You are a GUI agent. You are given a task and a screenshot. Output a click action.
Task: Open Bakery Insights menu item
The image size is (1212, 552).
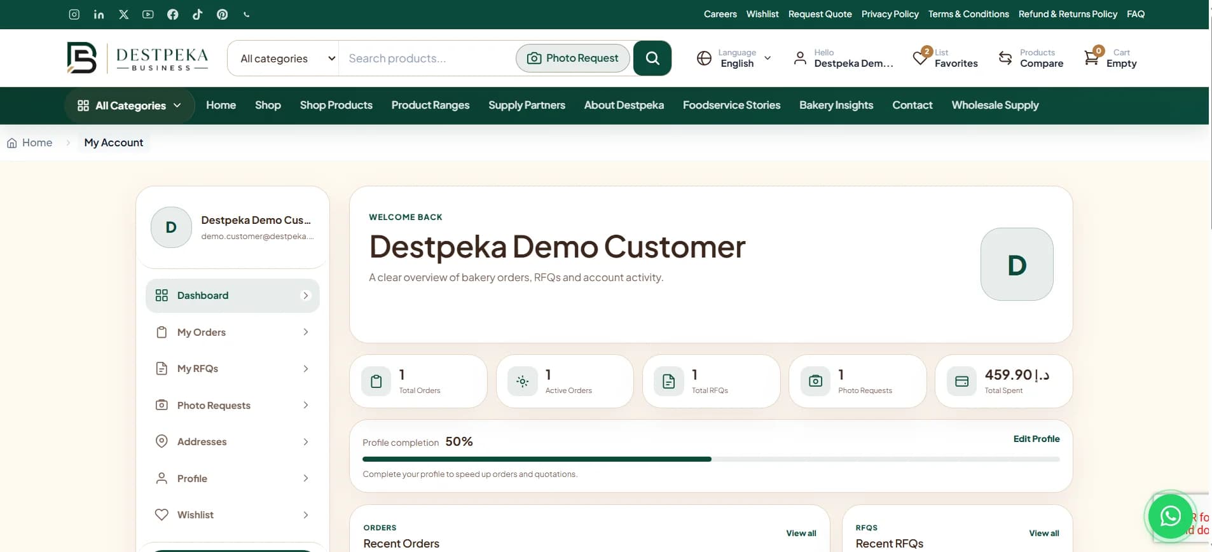[x=836, y=105]
